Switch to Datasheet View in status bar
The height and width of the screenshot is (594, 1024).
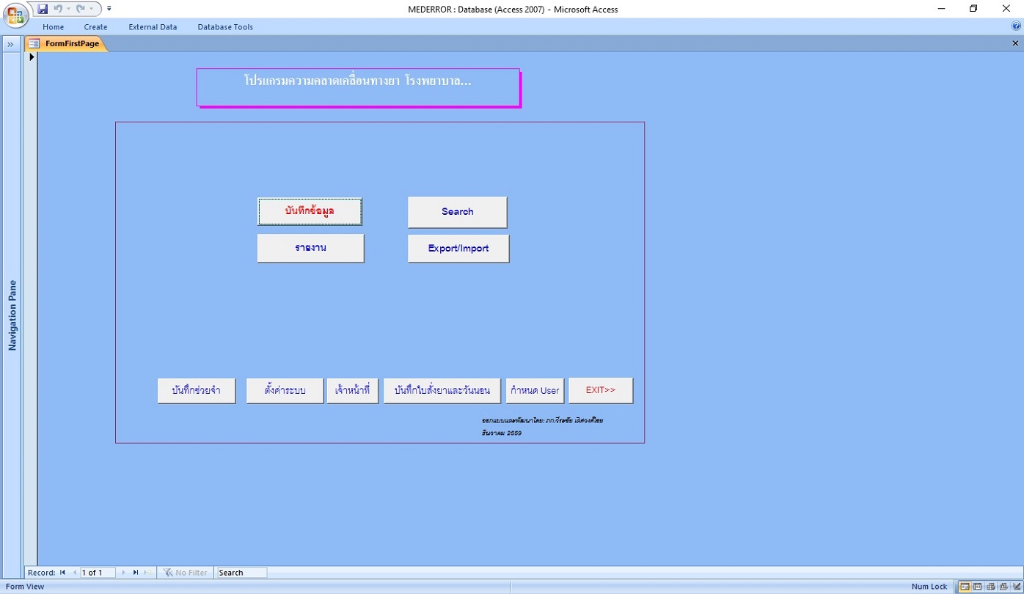(x=978, y=587)
